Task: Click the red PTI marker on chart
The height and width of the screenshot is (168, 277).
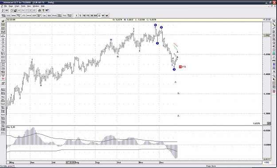Action: 182,67
